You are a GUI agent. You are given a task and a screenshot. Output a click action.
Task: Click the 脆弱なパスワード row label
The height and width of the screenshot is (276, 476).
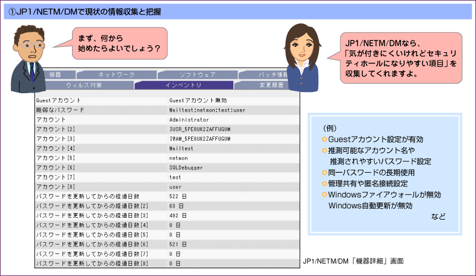point(60,110)
